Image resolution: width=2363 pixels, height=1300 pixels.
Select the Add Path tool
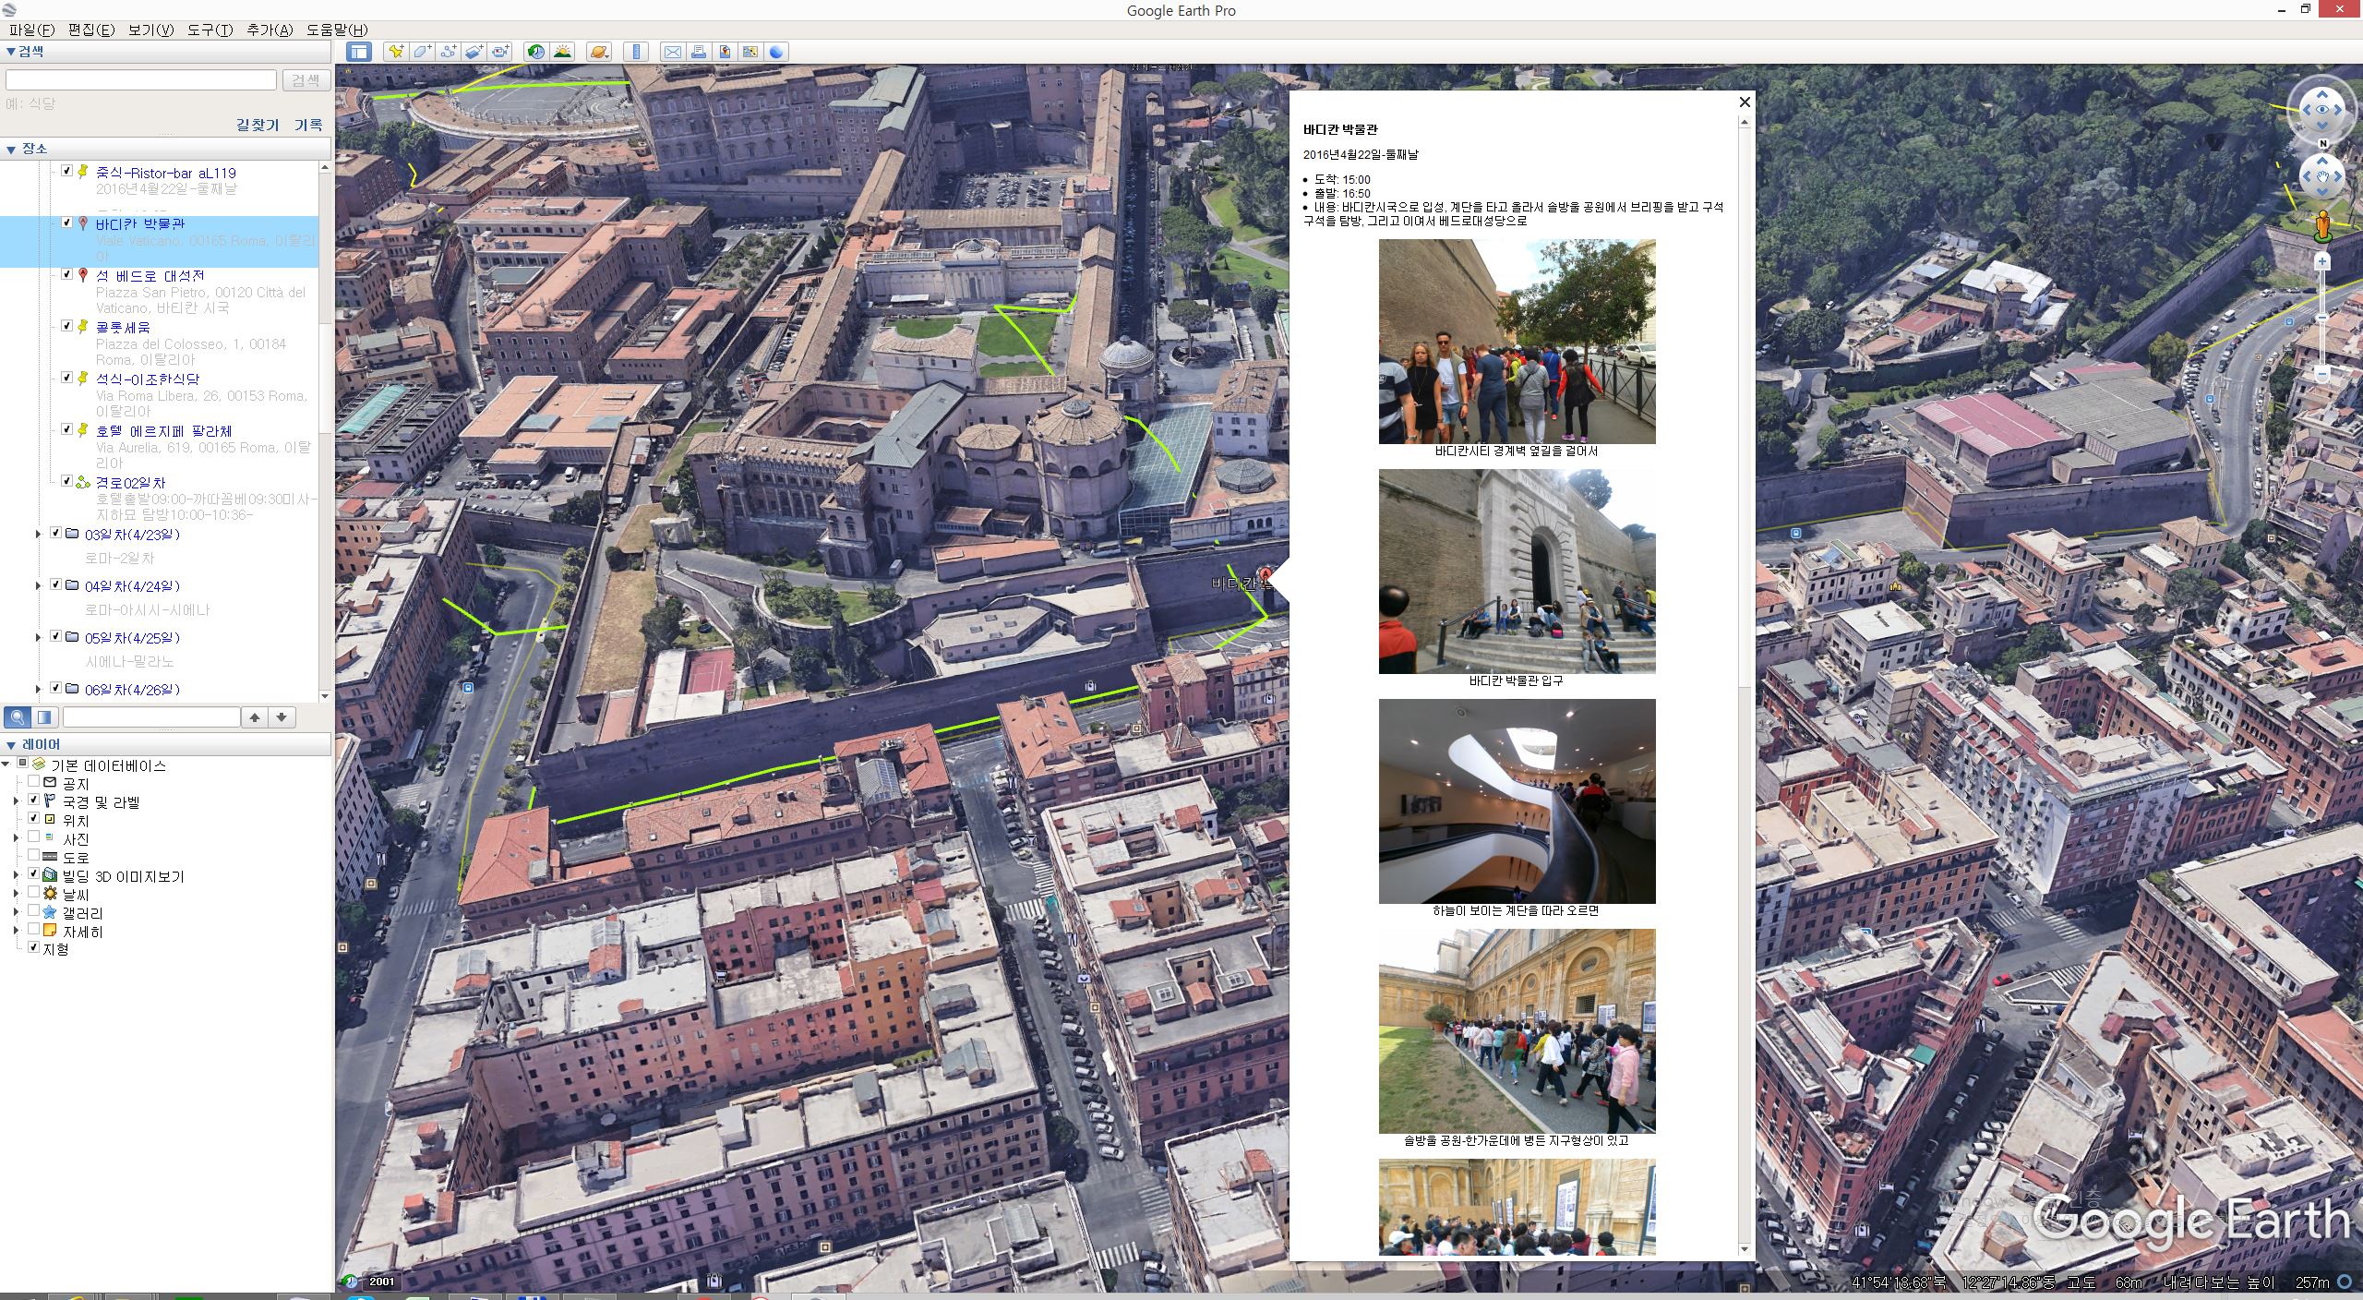[448, 52]
